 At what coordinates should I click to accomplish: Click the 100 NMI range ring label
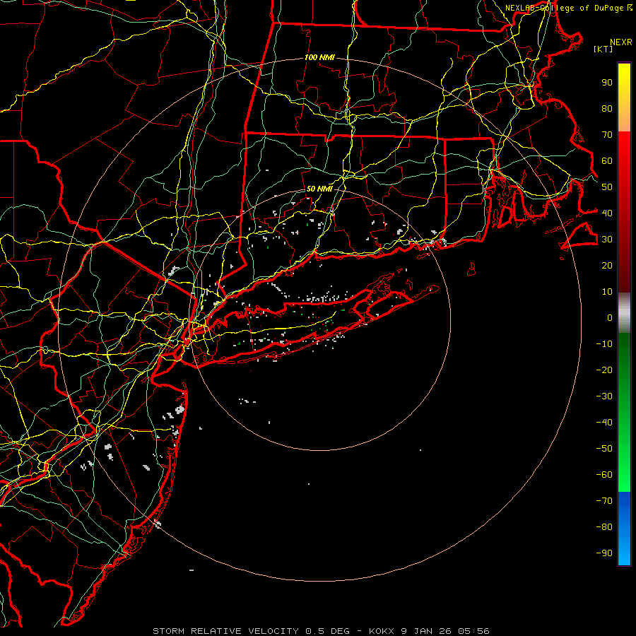tap(319, 58)
